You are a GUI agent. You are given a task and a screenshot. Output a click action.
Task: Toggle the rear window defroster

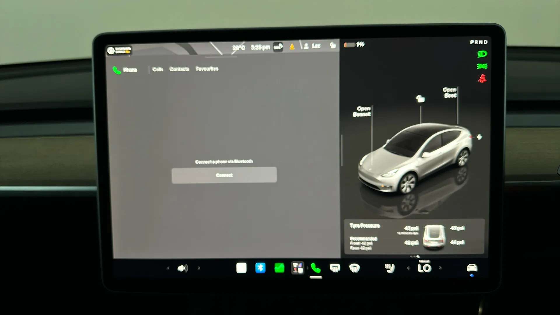point(335,268)
